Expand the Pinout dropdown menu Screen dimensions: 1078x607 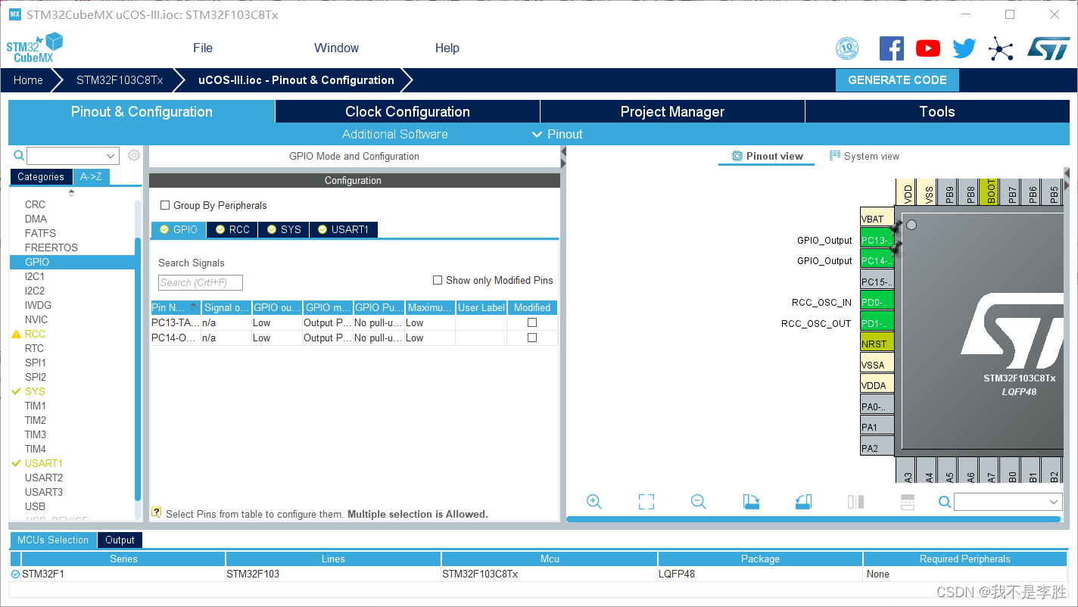click(x=557, y=134)
